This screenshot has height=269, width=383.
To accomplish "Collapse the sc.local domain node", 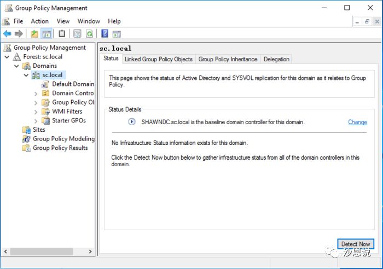I will pyautogui.click(x=26, y=75).
